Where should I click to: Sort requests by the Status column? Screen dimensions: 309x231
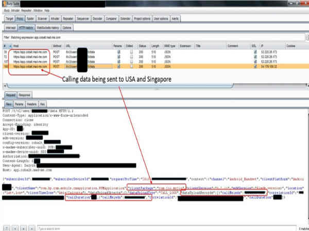tap(142, 45)
